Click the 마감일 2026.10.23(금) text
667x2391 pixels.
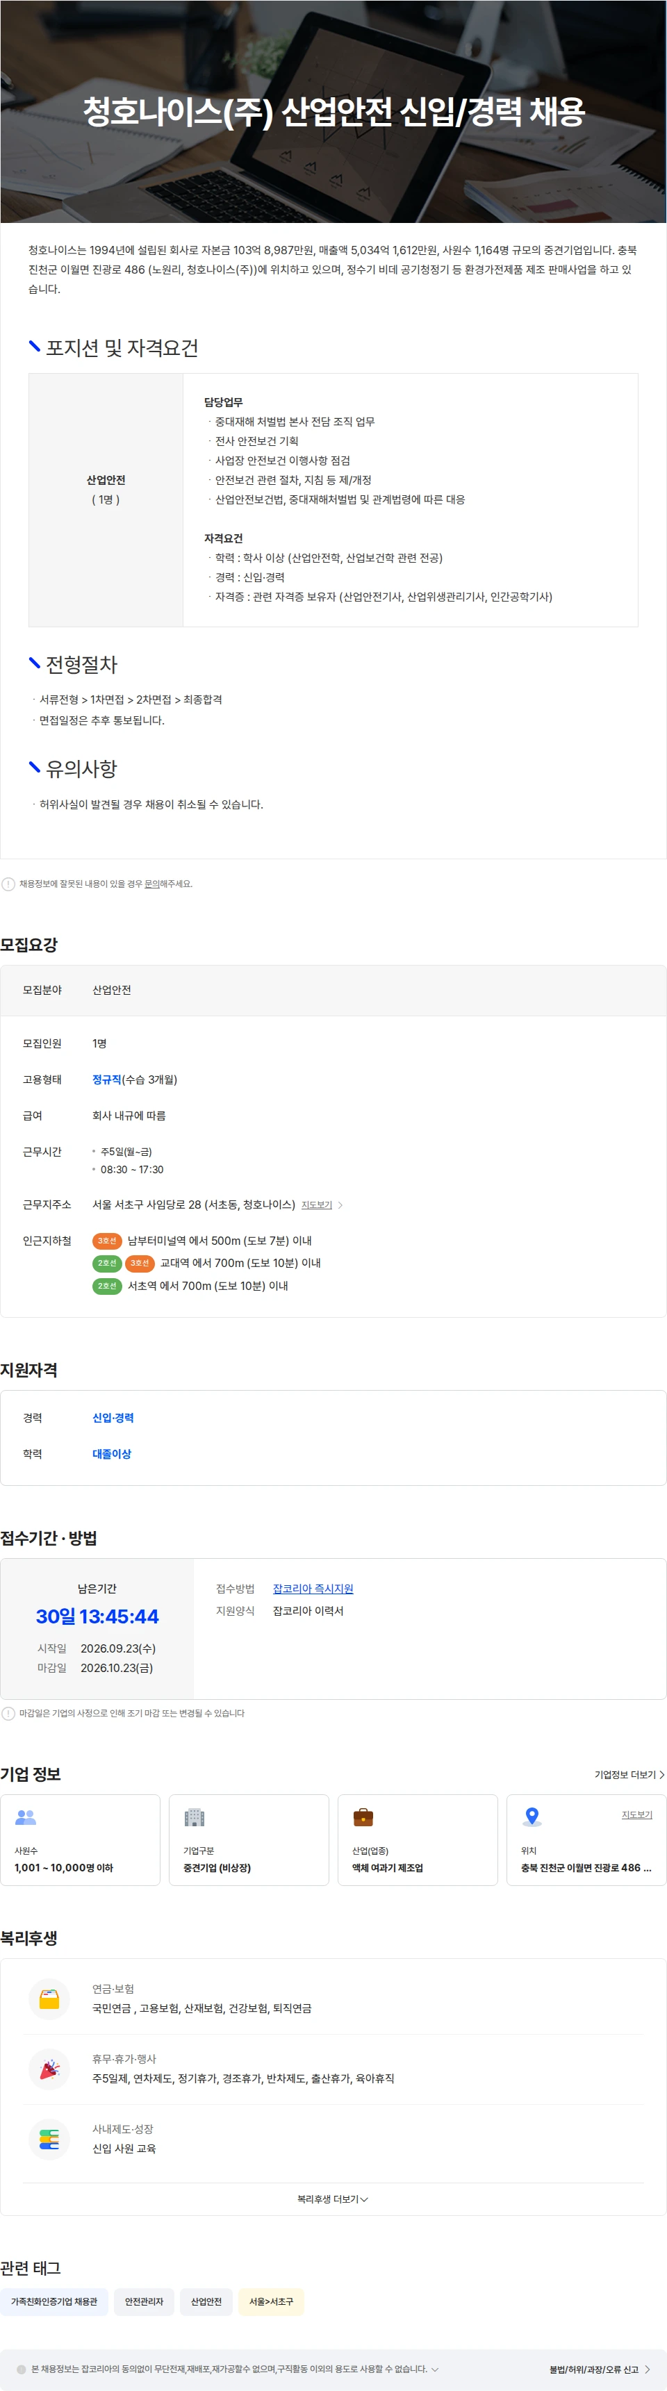click(x=96, y=1668)
